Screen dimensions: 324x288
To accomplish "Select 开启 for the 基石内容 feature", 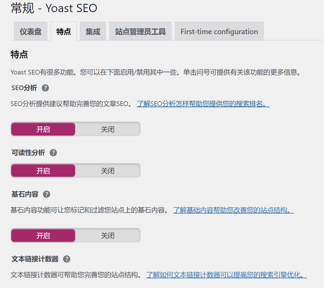I will click(43, 235).
